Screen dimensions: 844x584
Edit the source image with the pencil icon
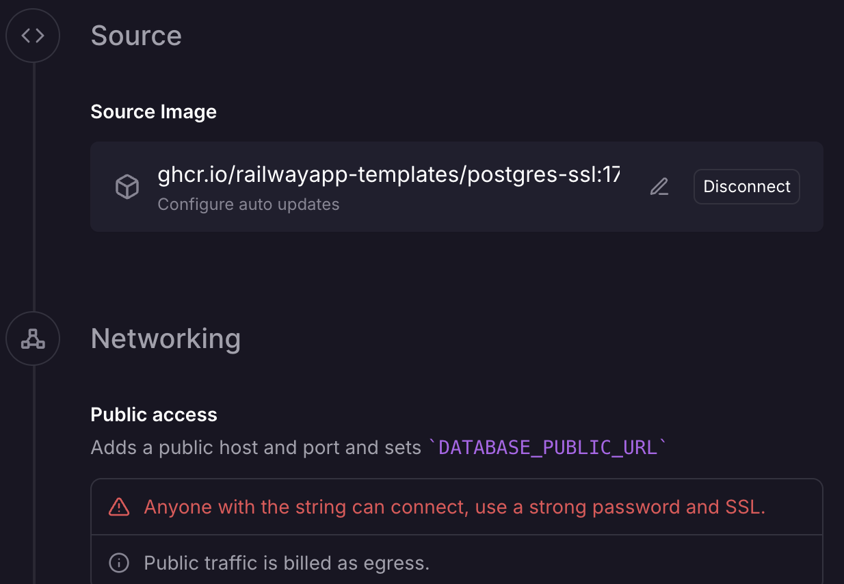(659, 187)
